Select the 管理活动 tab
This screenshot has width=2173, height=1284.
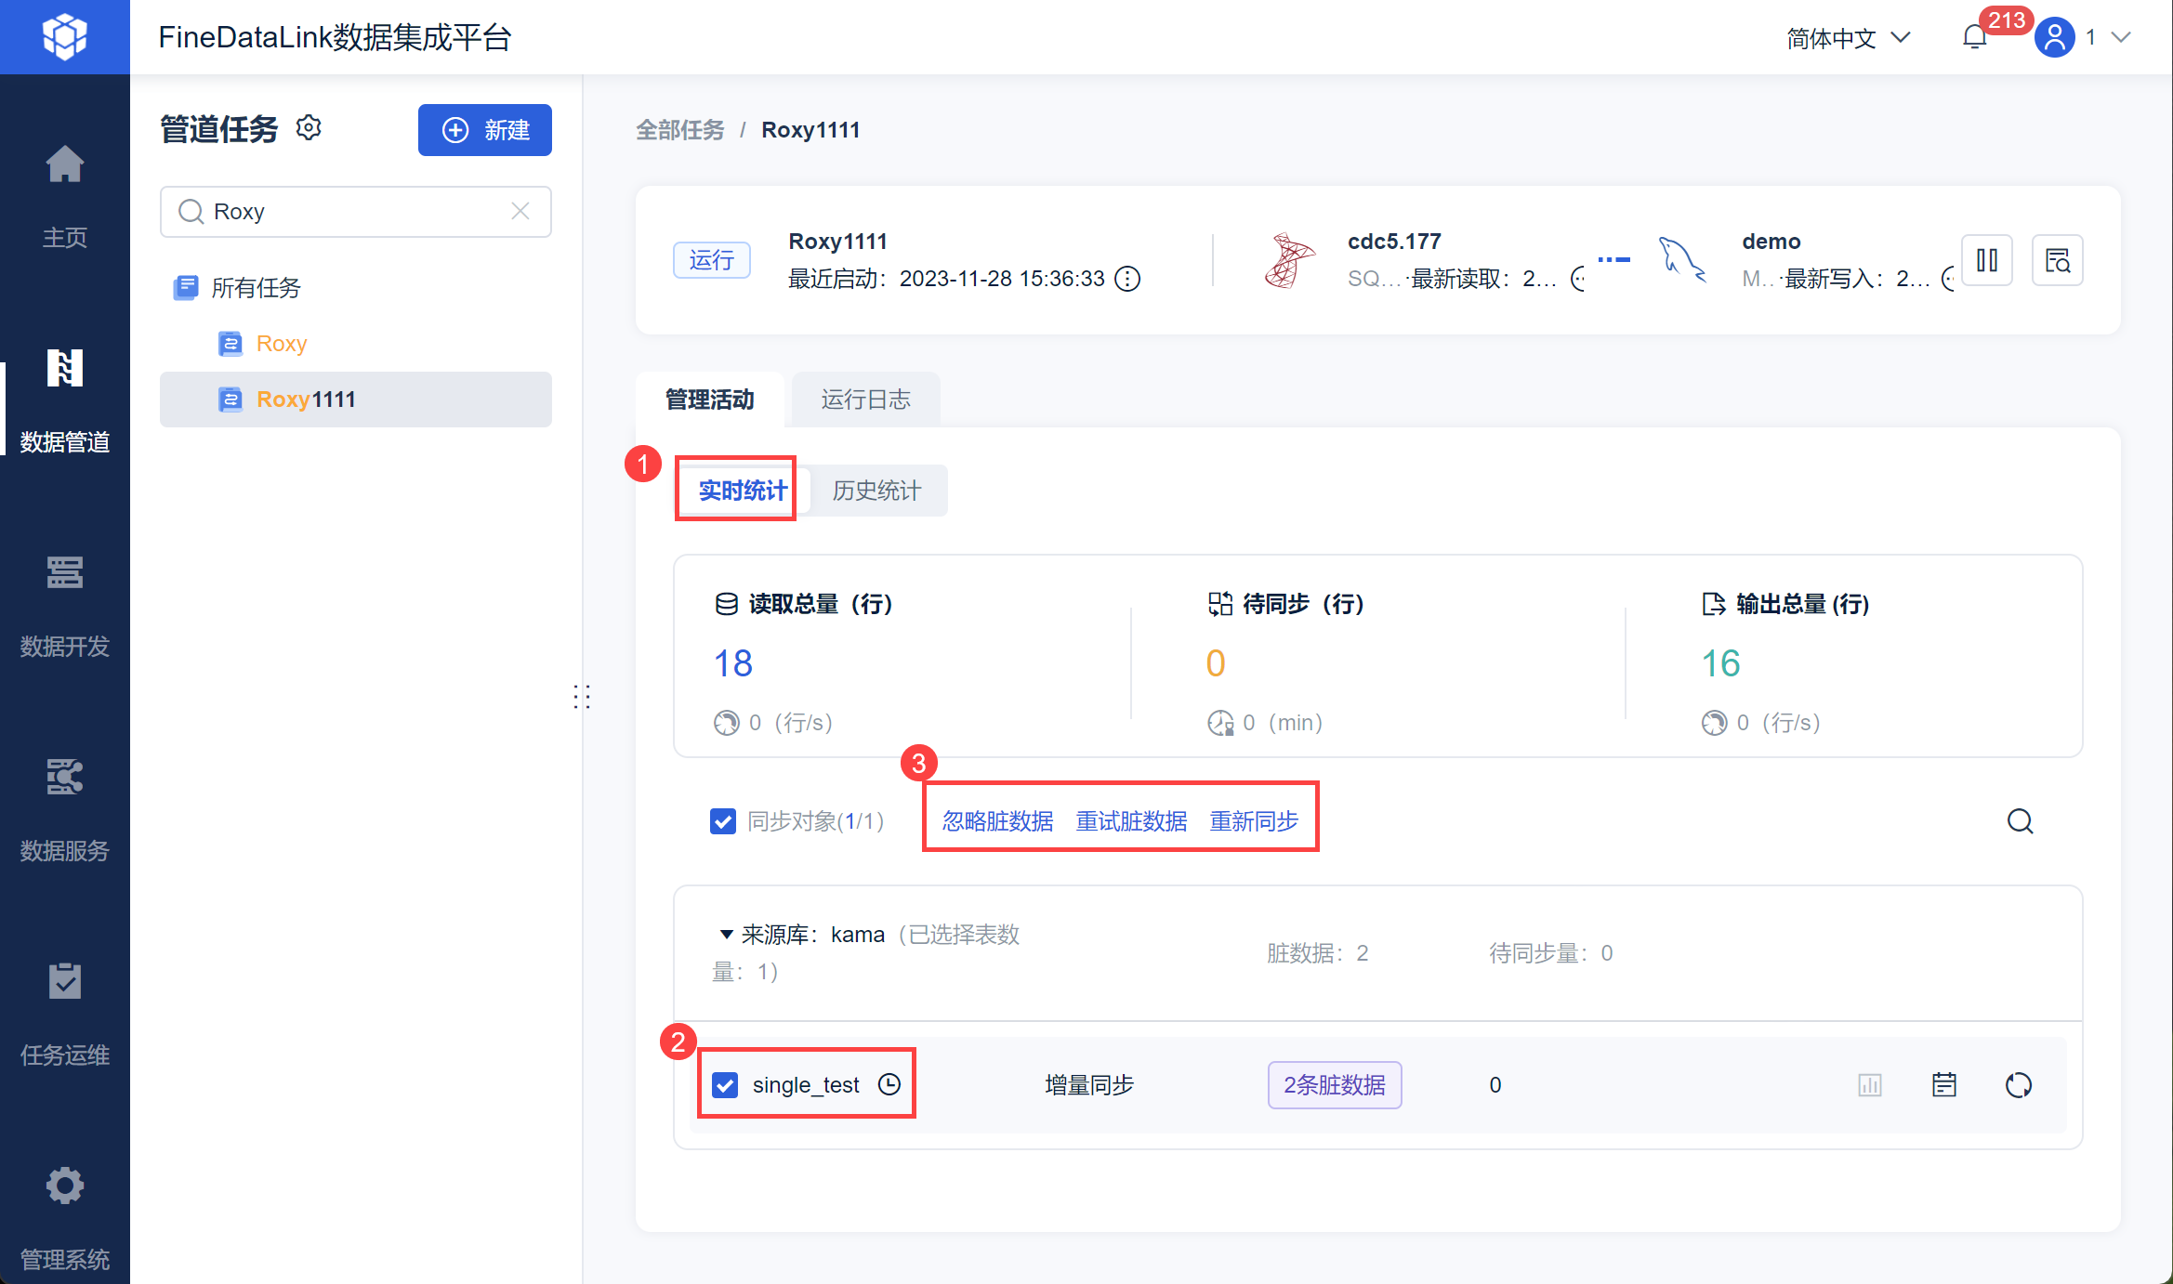point(710,400)
